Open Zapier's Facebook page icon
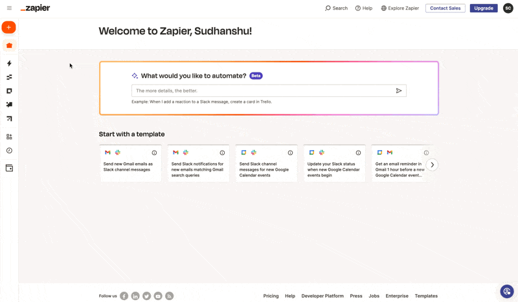 124,296
